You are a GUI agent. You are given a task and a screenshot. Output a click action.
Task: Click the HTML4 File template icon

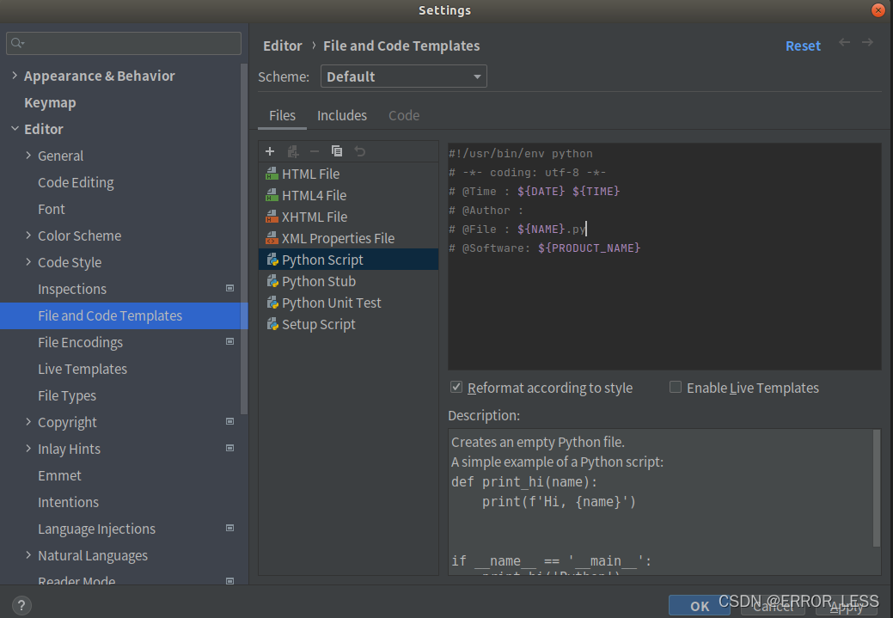pyautogui.click(x=272, y=195)
